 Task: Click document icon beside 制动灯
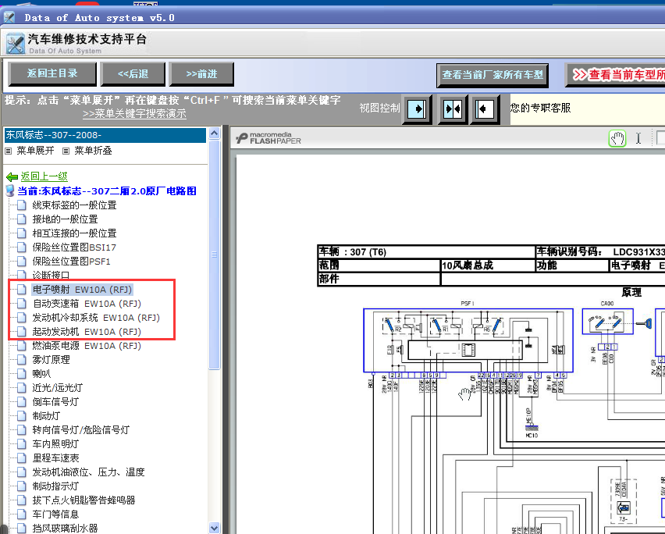click(22, 415)
